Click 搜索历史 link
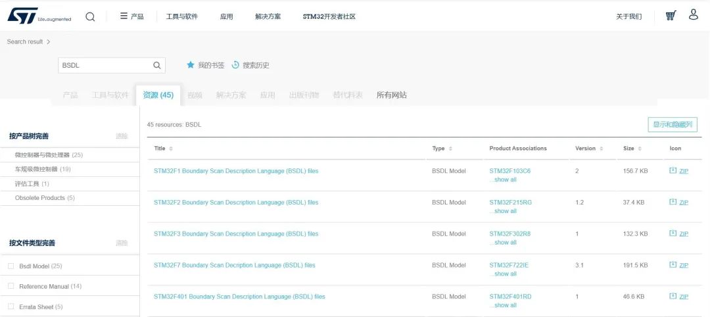 point(256,65)
